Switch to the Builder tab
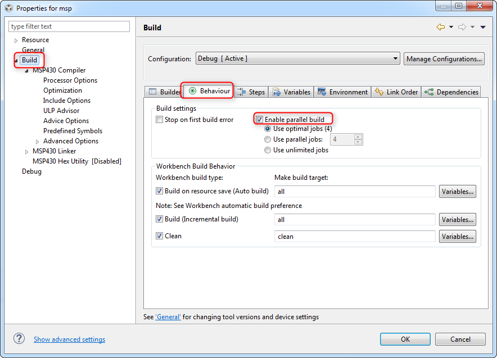 tap(164, 92)
